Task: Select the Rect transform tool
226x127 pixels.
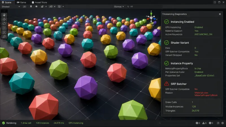Action: [x=4, y=32]
